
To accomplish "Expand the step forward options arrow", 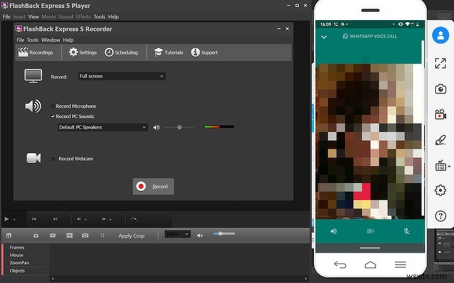I will click(110, 219).
